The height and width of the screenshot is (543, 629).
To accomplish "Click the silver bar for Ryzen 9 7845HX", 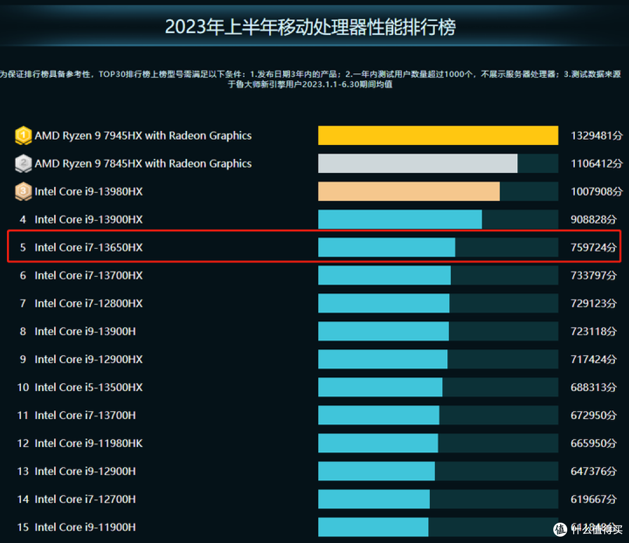I will (418, 164).
